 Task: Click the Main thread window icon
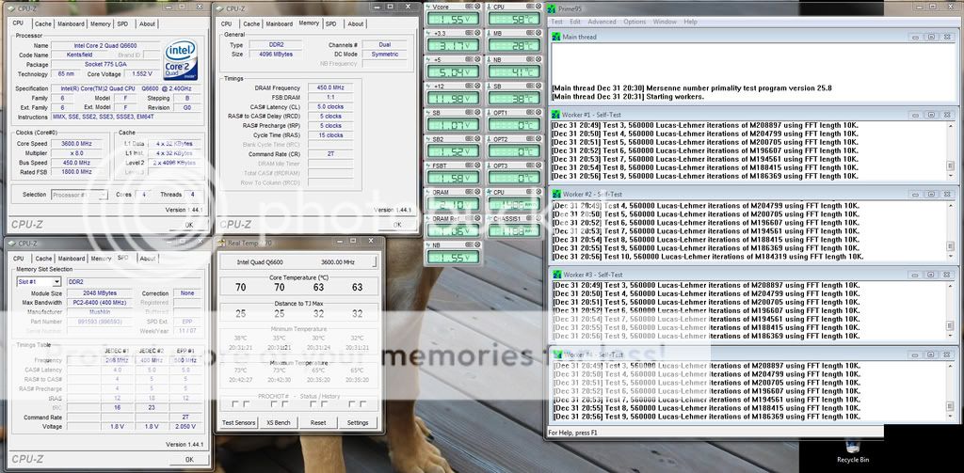(x=557, y=37)
